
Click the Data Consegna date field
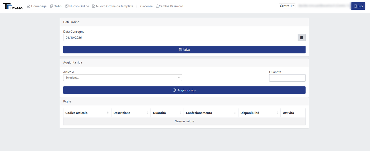click(181, 38)
